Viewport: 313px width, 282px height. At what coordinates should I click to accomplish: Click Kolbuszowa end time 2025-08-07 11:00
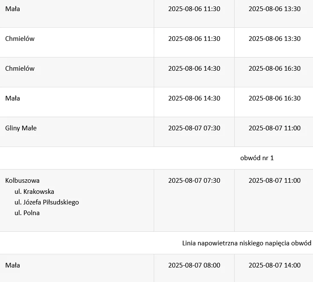(275, 181)
